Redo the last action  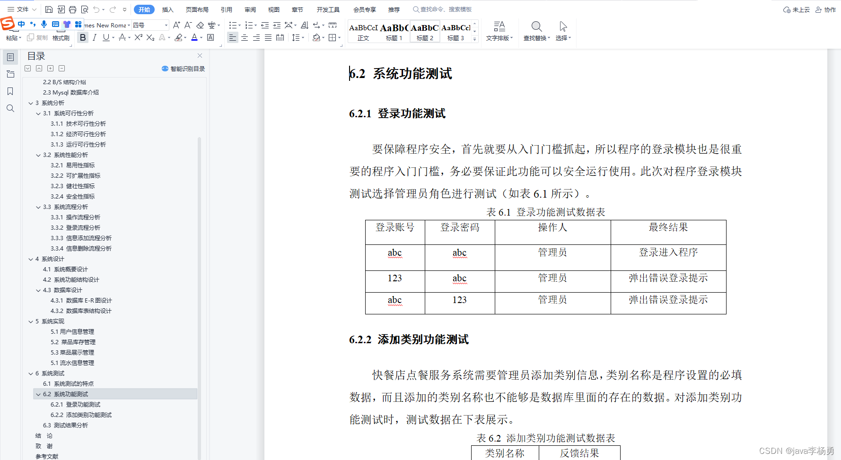click(x=113, y=9)
